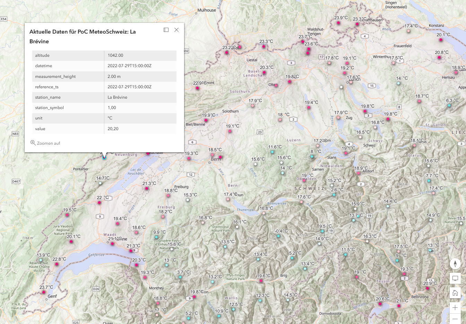Click the unit value '°C'
466x324 pixels.
(110, 118)
